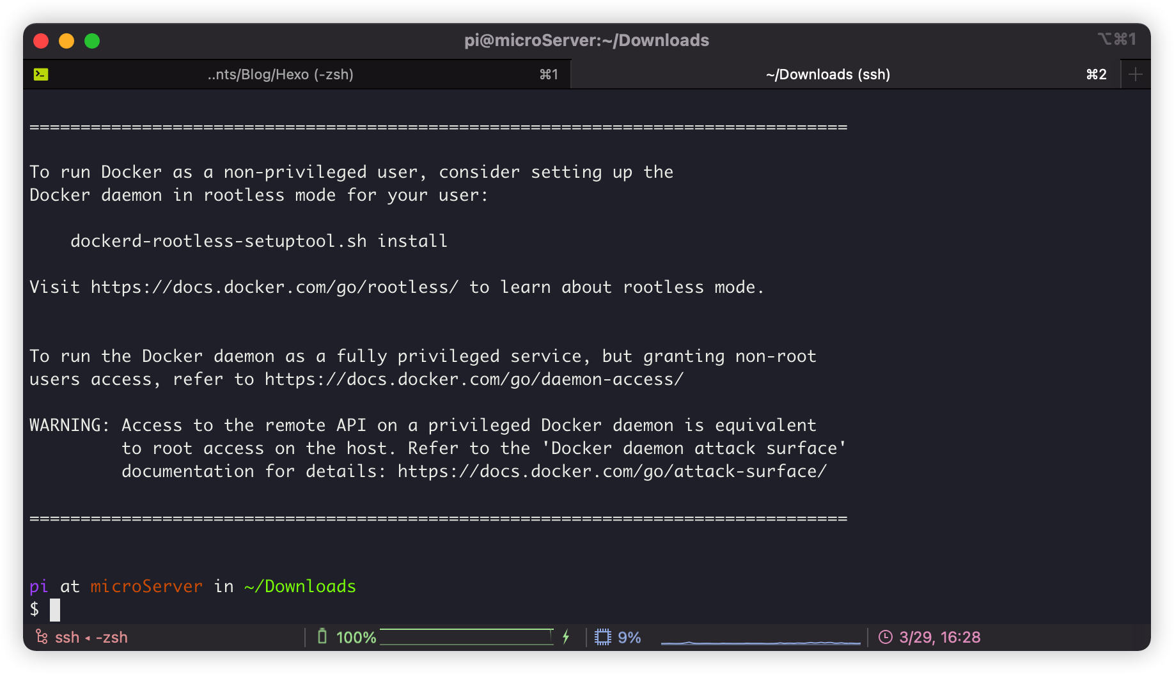The image size is (1174, 674).
Task: Click the "~/Downloads" path in the prompt
Action: point(301,586)
